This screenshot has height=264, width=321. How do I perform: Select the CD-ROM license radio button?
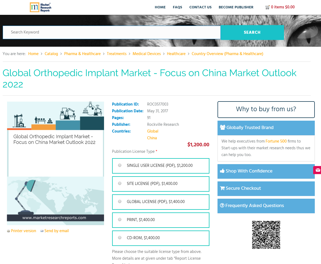pyautogui.click(x=120, y=238)
